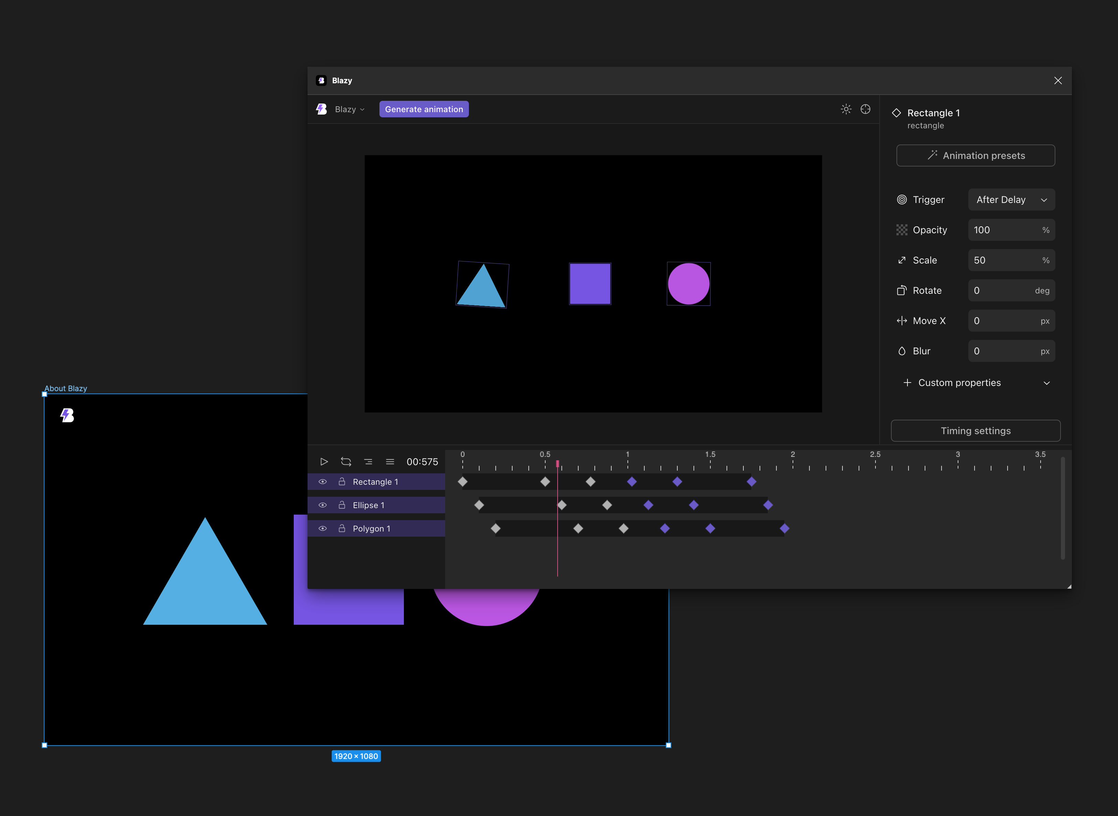Hide Ellipse 1 layer with eye icon
The image size is (1118, 816).
[x=322, y=505]
